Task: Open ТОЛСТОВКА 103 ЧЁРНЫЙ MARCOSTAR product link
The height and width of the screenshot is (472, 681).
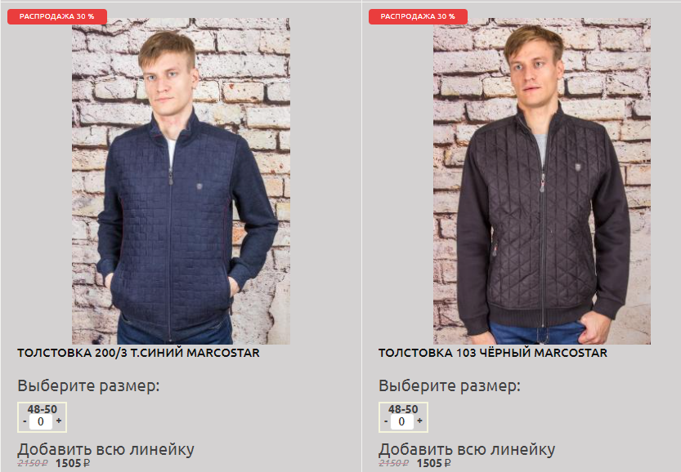Action: point(492,353)
